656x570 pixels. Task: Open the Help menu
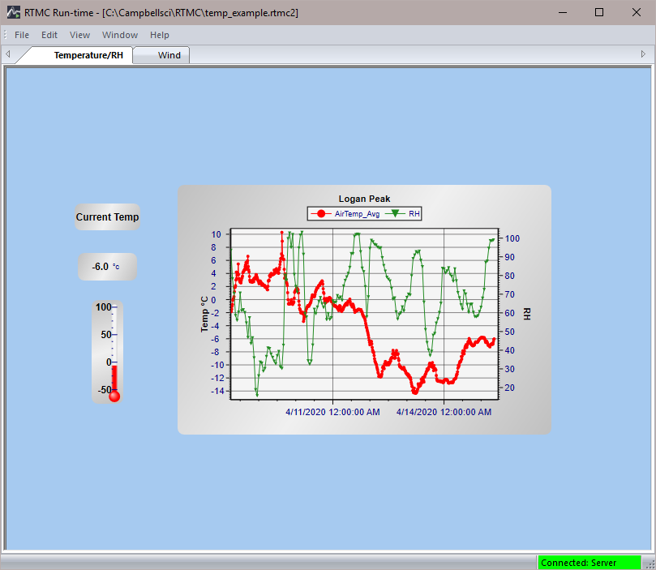(160, 35)
